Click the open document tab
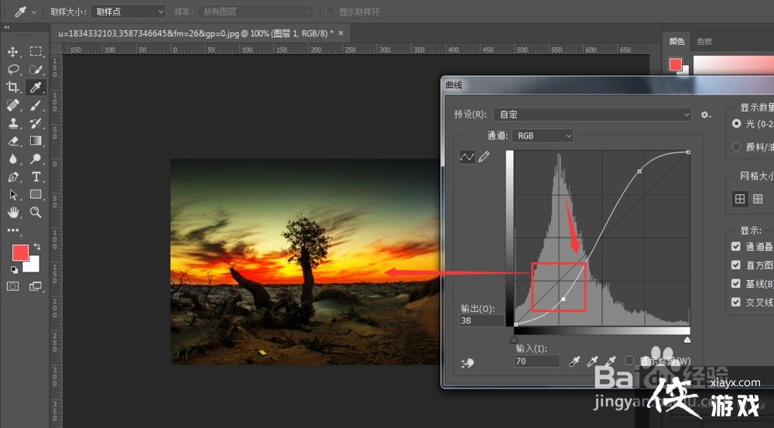Viewport: 774px width, 428px height. [196, 33]
